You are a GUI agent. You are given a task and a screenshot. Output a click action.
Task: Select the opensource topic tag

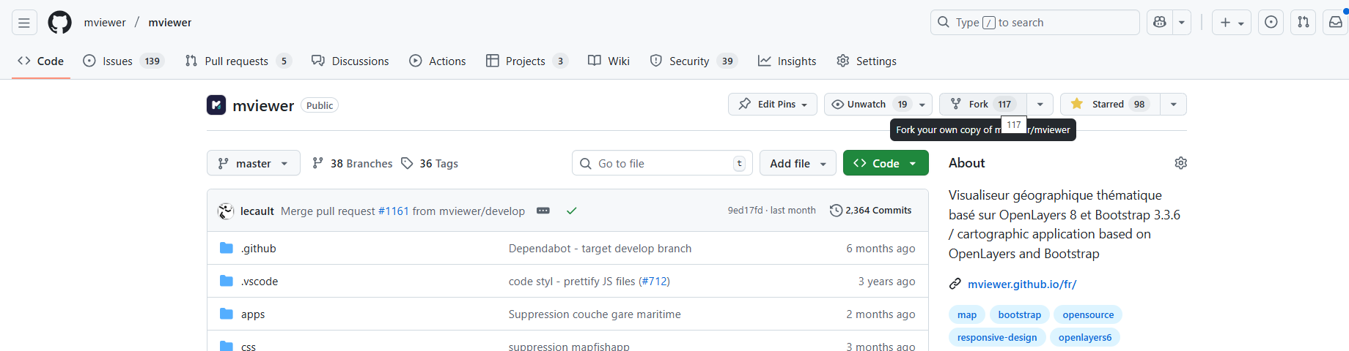(x=1088, y=315)
